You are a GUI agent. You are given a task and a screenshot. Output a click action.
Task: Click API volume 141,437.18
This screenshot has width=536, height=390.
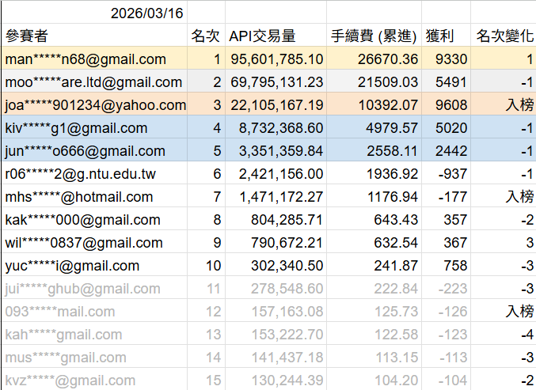(x=287, y=358)
